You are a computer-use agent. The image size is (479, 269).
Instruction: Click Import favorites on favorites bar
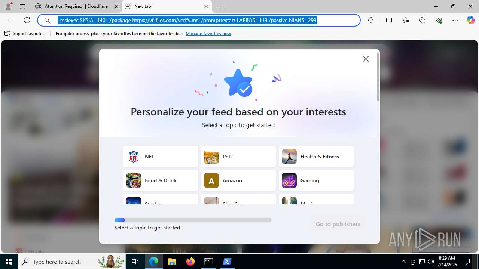24,34
